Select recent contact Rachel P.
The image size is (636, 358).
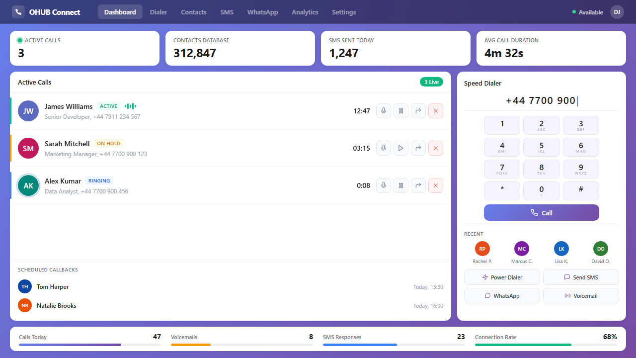[x=482, y=253]
